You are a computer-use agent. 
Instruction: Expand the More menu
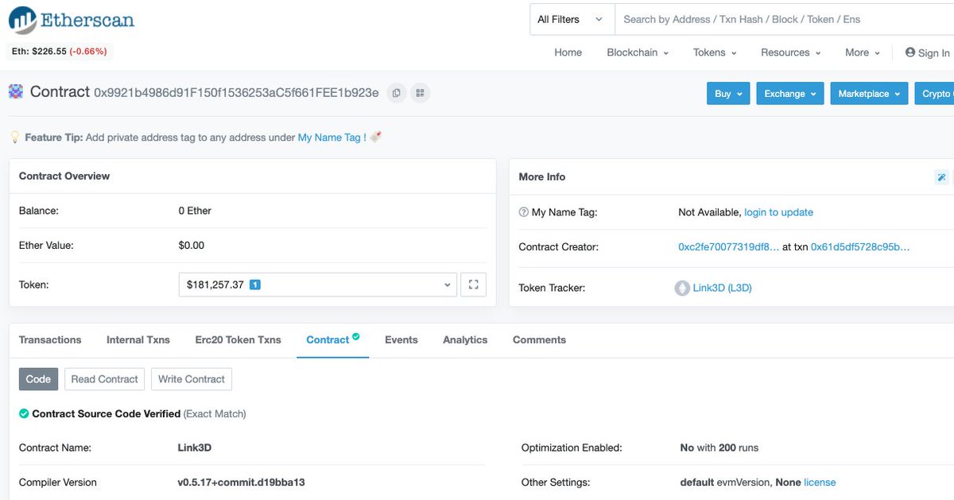coord(863,52)
